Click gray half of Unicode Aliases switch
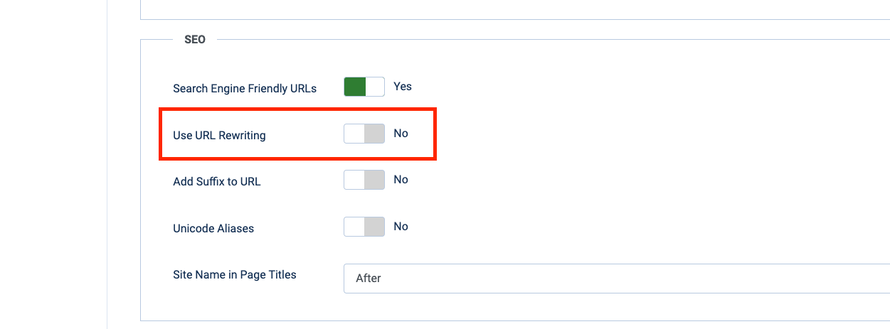The width and height of the screenshot is (890, 329). [x=374, y=227]
